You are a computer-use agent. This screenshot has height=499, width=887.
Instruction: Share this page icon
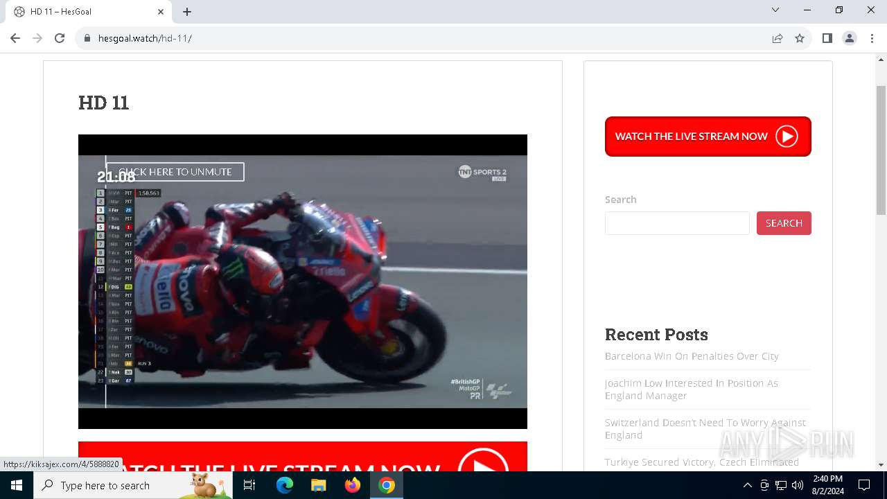click(778, 38)
